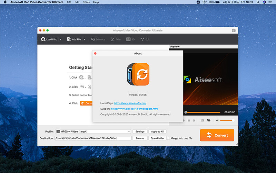Stop preview playback
Viewport: 276px width, 173px height.
(189, 120)
